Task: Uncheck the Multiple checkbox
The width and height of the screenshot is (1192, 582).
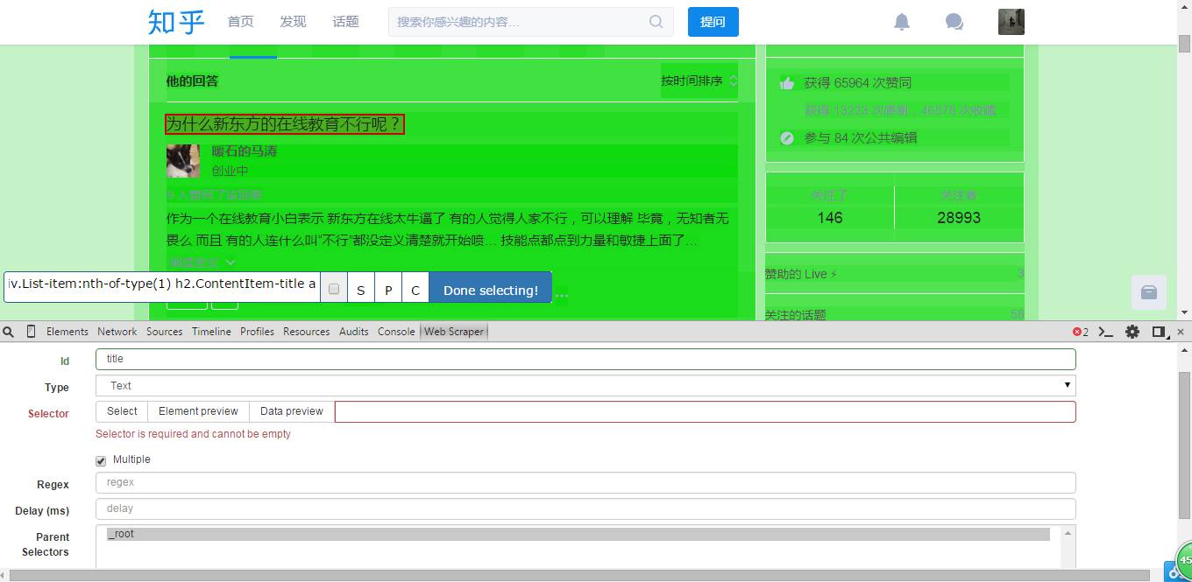Action: tap(101, 460)
